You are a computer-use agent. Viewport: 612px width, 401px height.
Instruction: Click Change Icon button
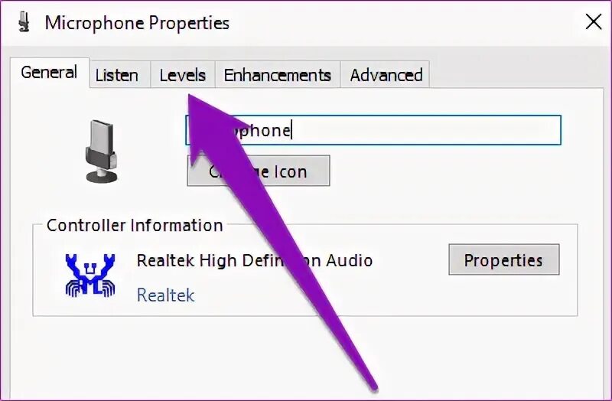tap(259, 171)
